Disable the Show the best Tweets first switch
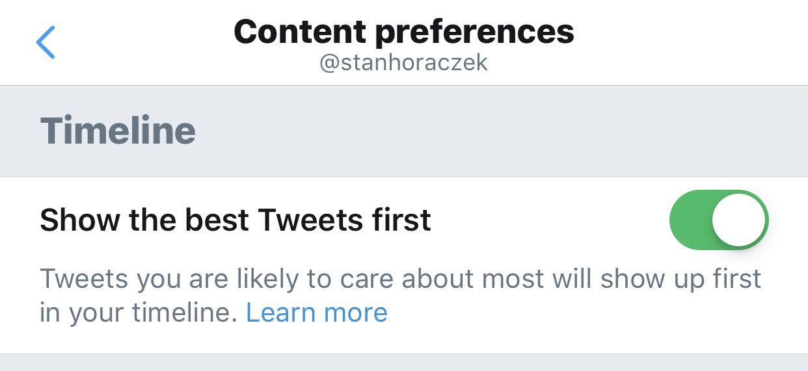 pos(718,220)
